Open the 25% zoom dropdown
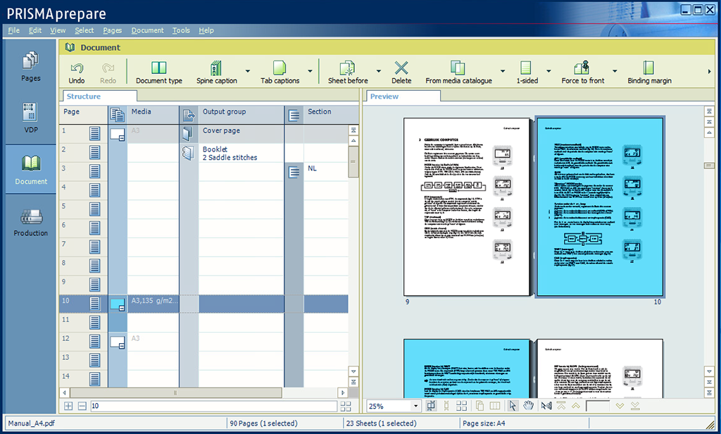Viewport: 721px width, 434px height. pos(415,406)
